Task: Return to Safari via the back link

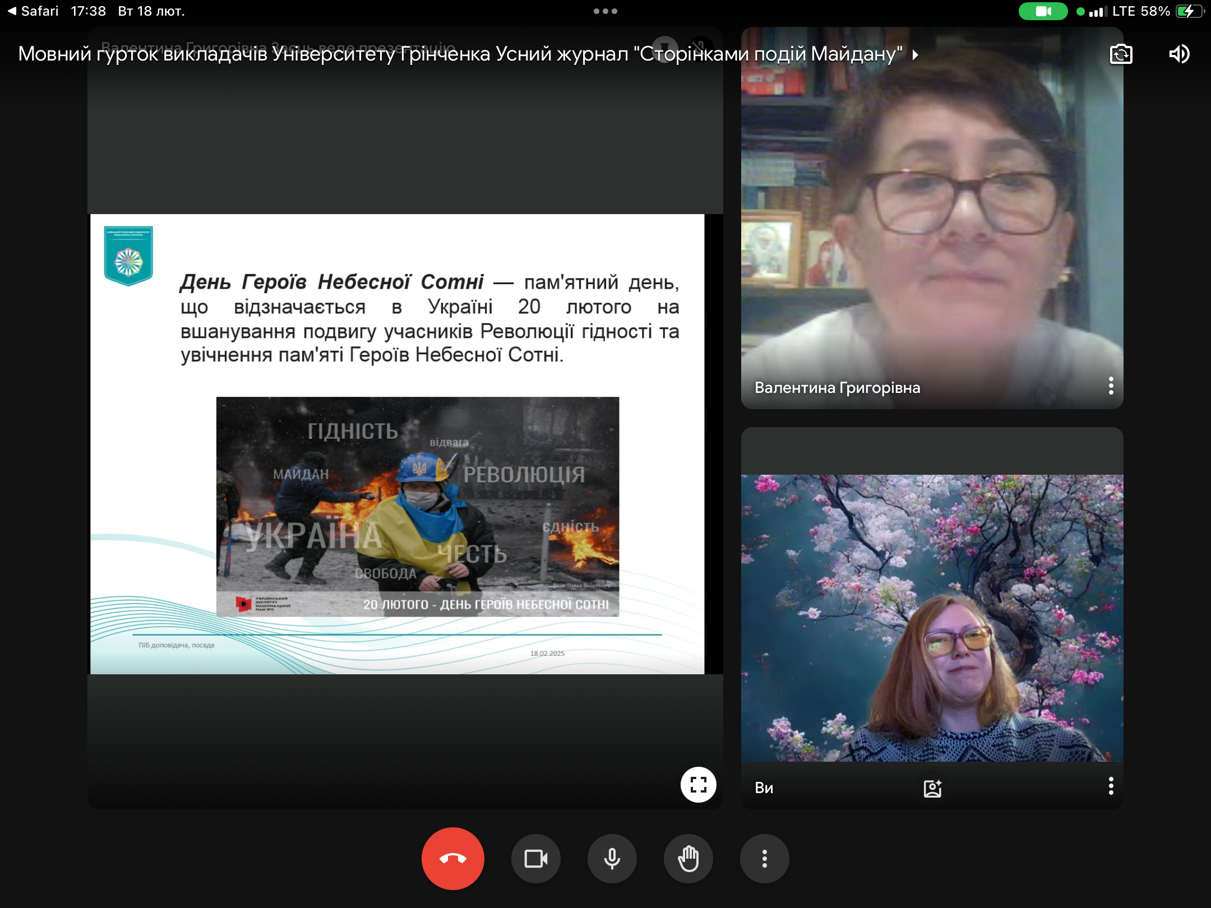Action: tap(34, 11)
